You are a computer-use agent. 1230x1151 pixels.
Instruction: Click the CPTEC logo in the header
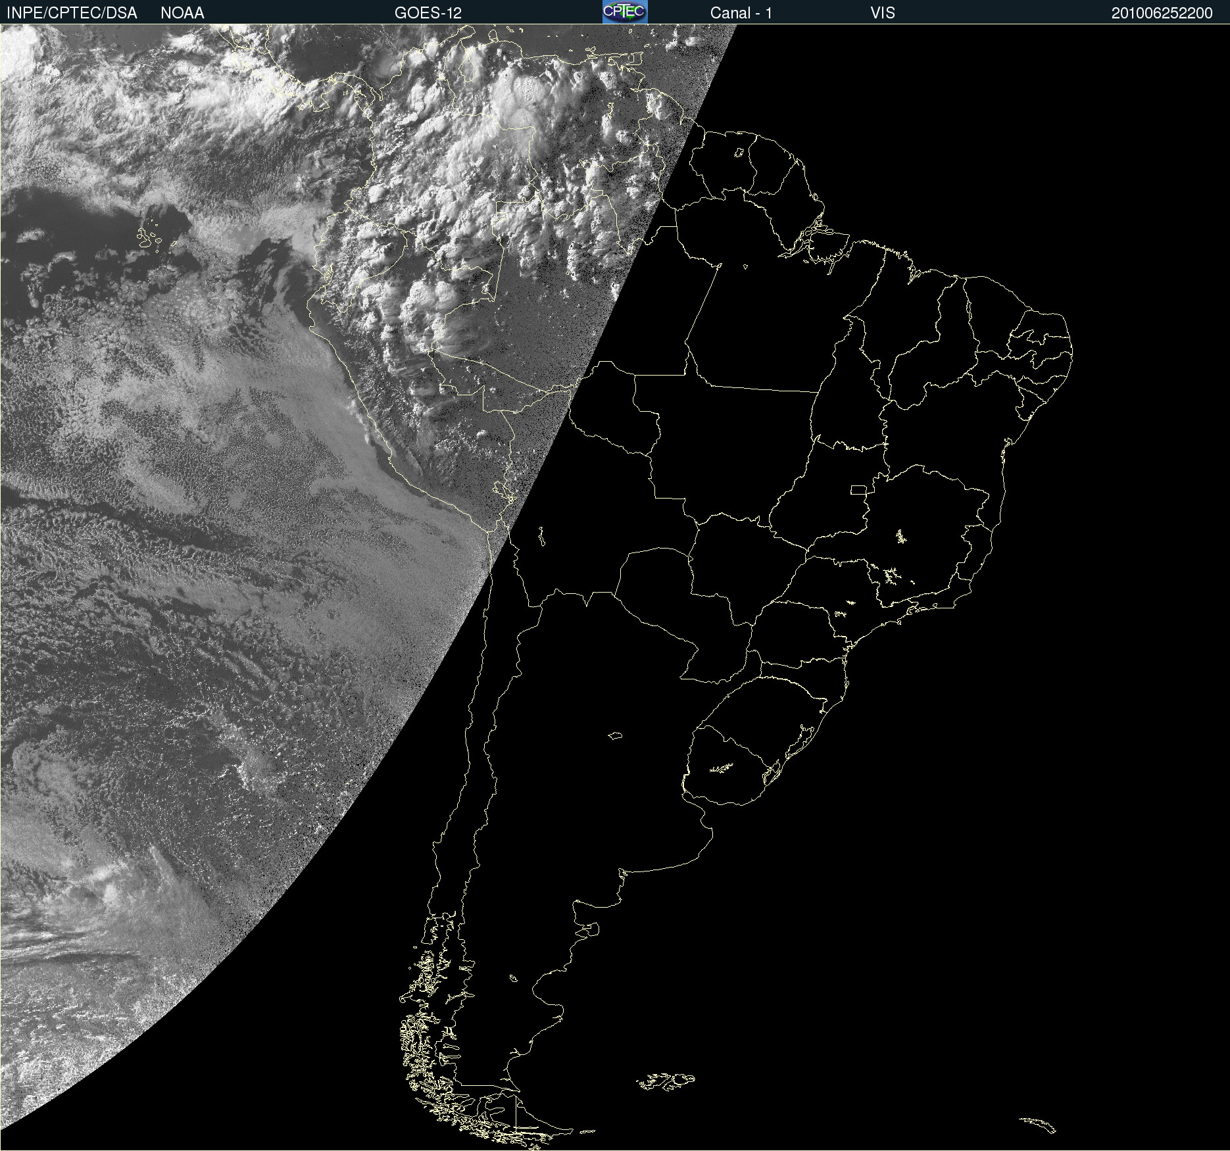625,12
